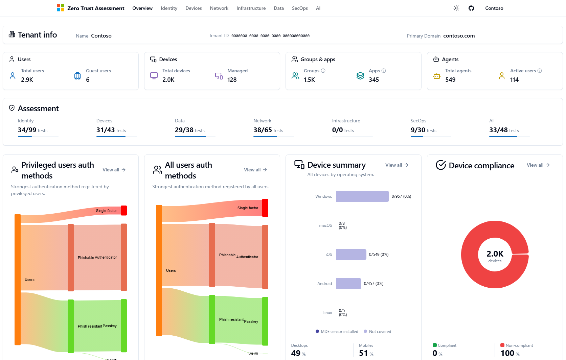
Task: Toggle the light/dark theme sun icon
Action: pos(456,8)
